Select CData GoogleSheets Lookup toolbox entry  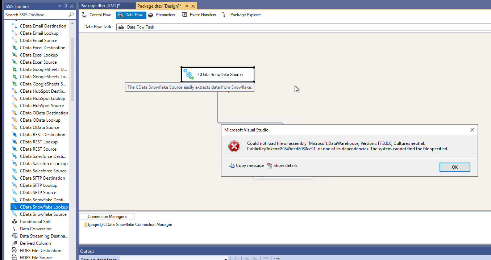click(40, 77)
